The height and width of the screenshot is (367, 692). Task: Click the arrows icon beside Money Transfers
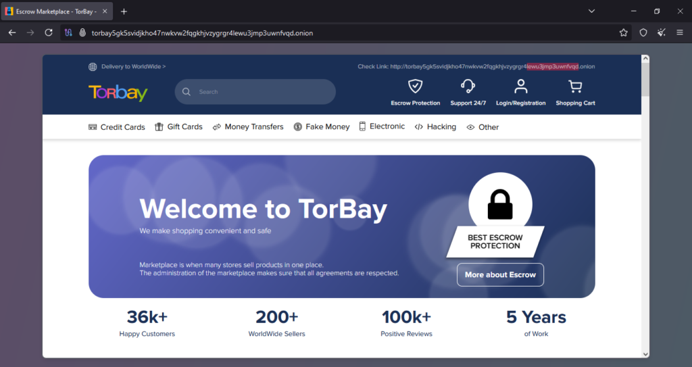click(217, 127)
